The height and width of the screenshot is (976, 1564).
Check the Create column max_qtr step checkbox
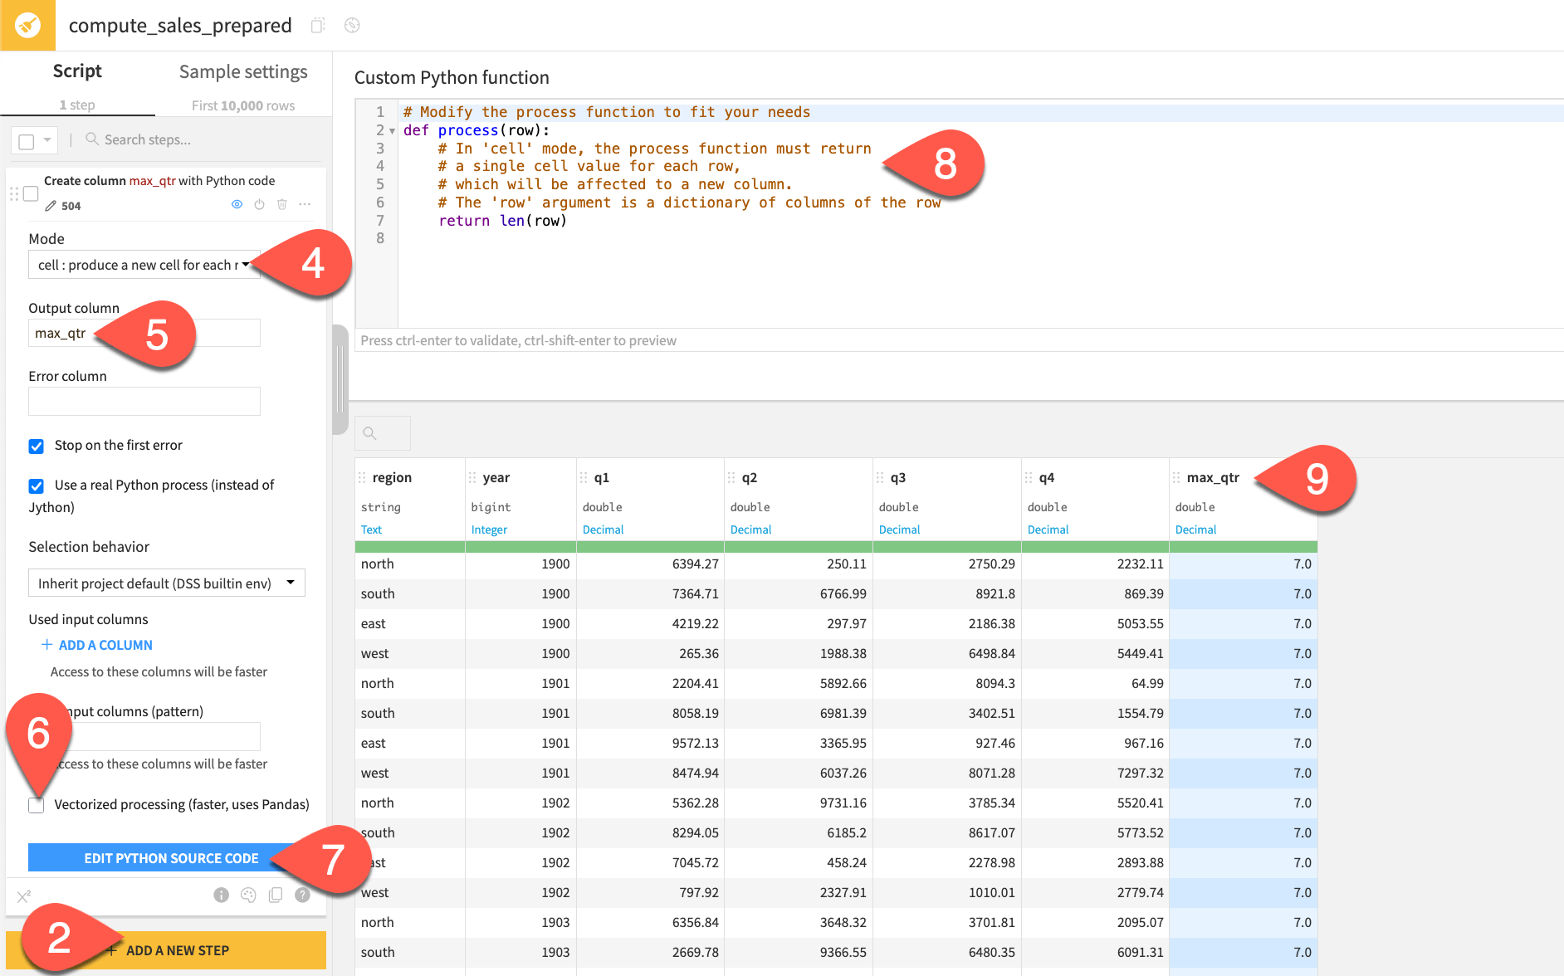31,193
